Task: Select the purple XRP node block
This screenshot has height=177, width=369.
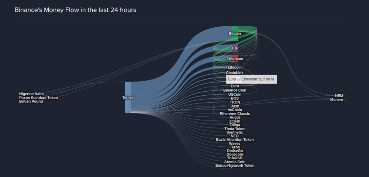Action: (x=235, y=48)
